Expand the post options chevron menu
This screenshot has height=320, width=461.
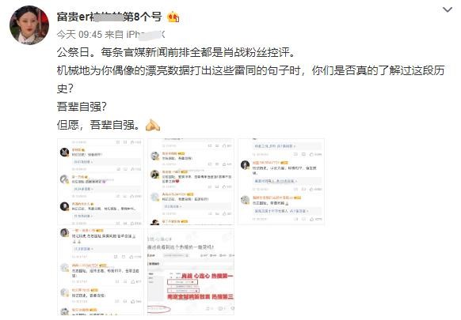point(448,9)
